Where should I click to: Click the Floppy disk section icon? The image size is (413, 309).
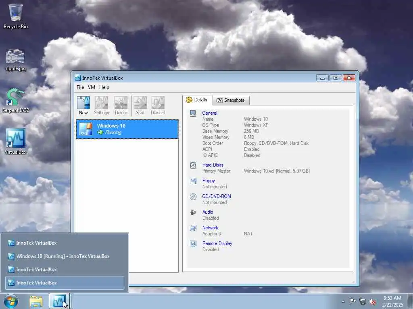pyautogui.click(x=193, y=181)
